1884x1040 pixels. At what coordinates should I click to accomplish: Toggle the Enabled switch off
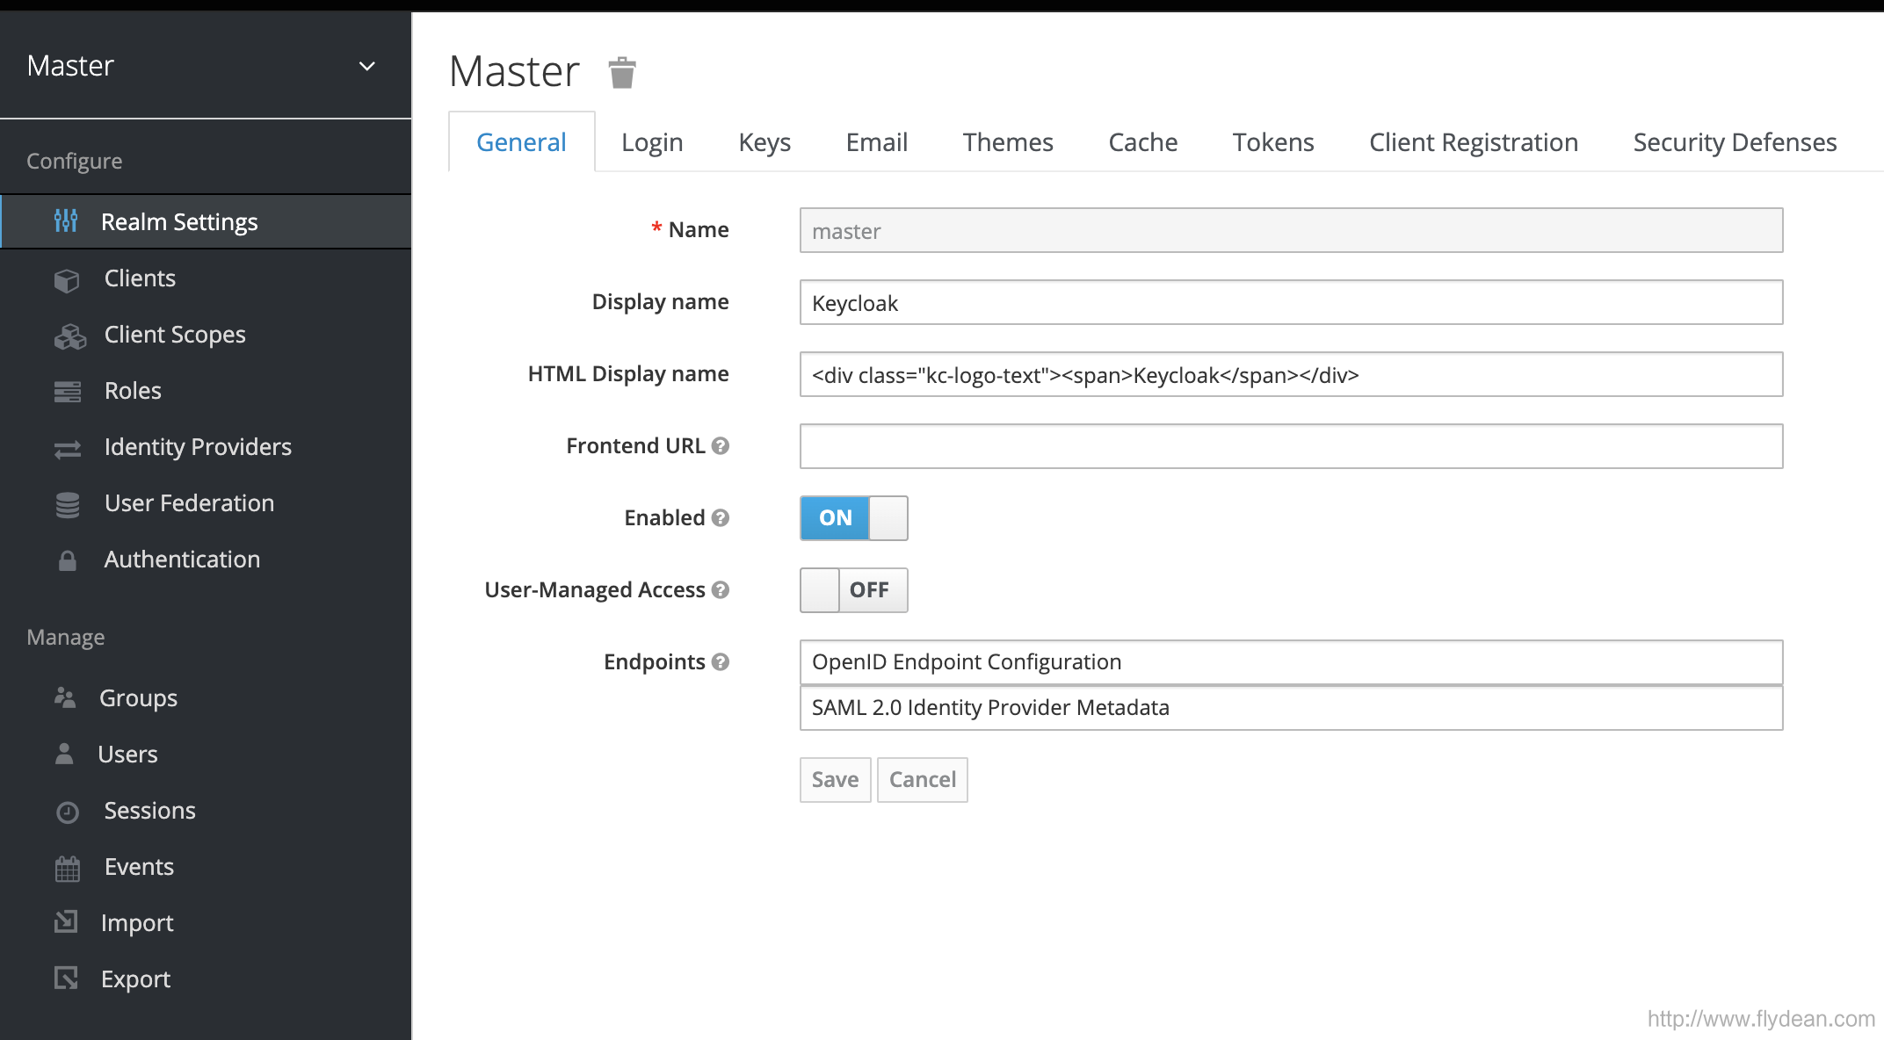tap(853, 518)
